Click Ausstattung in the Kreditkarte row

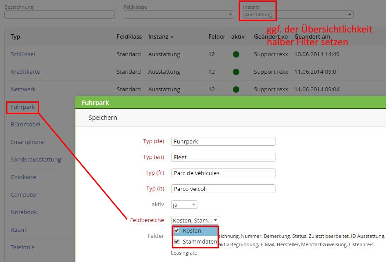[x=164, y=72]
